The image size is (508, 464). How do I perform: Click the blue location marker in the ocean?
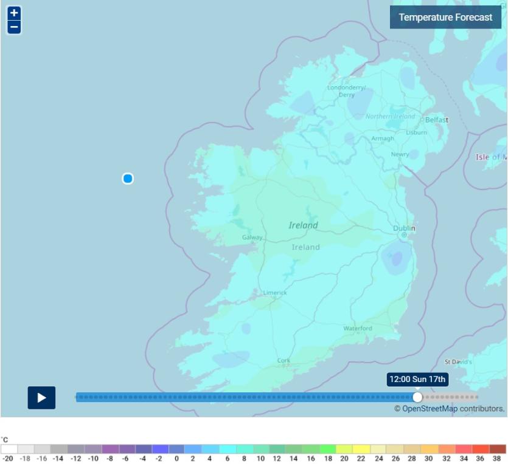pos(128,179)
